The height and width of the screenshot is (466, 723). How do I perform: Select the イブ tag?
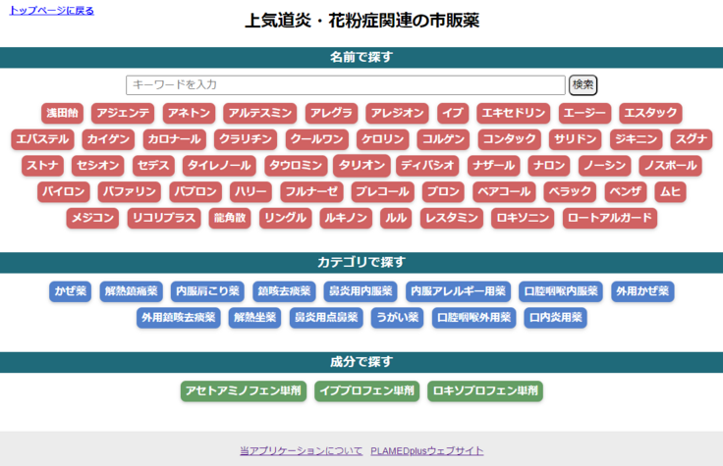pyautogui.click(x=453, y=113)
